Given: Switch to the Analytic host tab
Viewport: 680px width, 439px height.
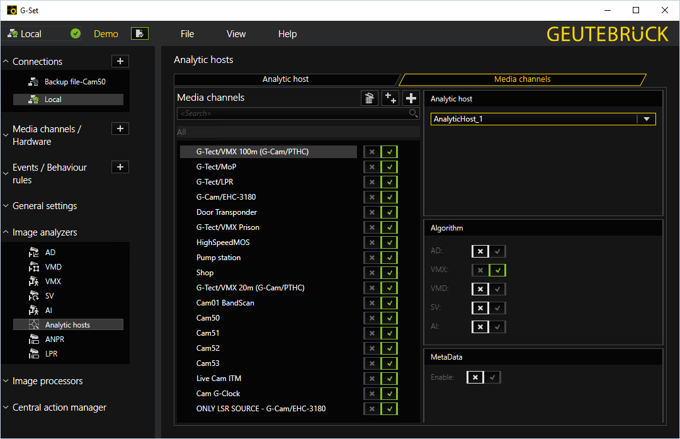Looking at the screenshot, I should coord(285,79).
